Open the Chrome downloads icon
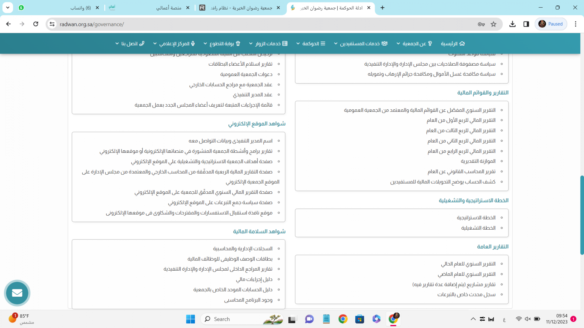This screenshot has width=584, height=328. pyautogui.click(x=512, y=24)
